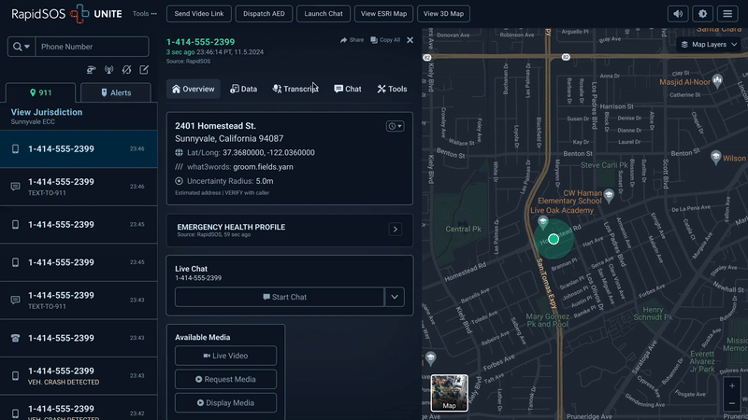Click the edit compose icon
Viewport: 748px width, 420px height.
coord(144,70)
